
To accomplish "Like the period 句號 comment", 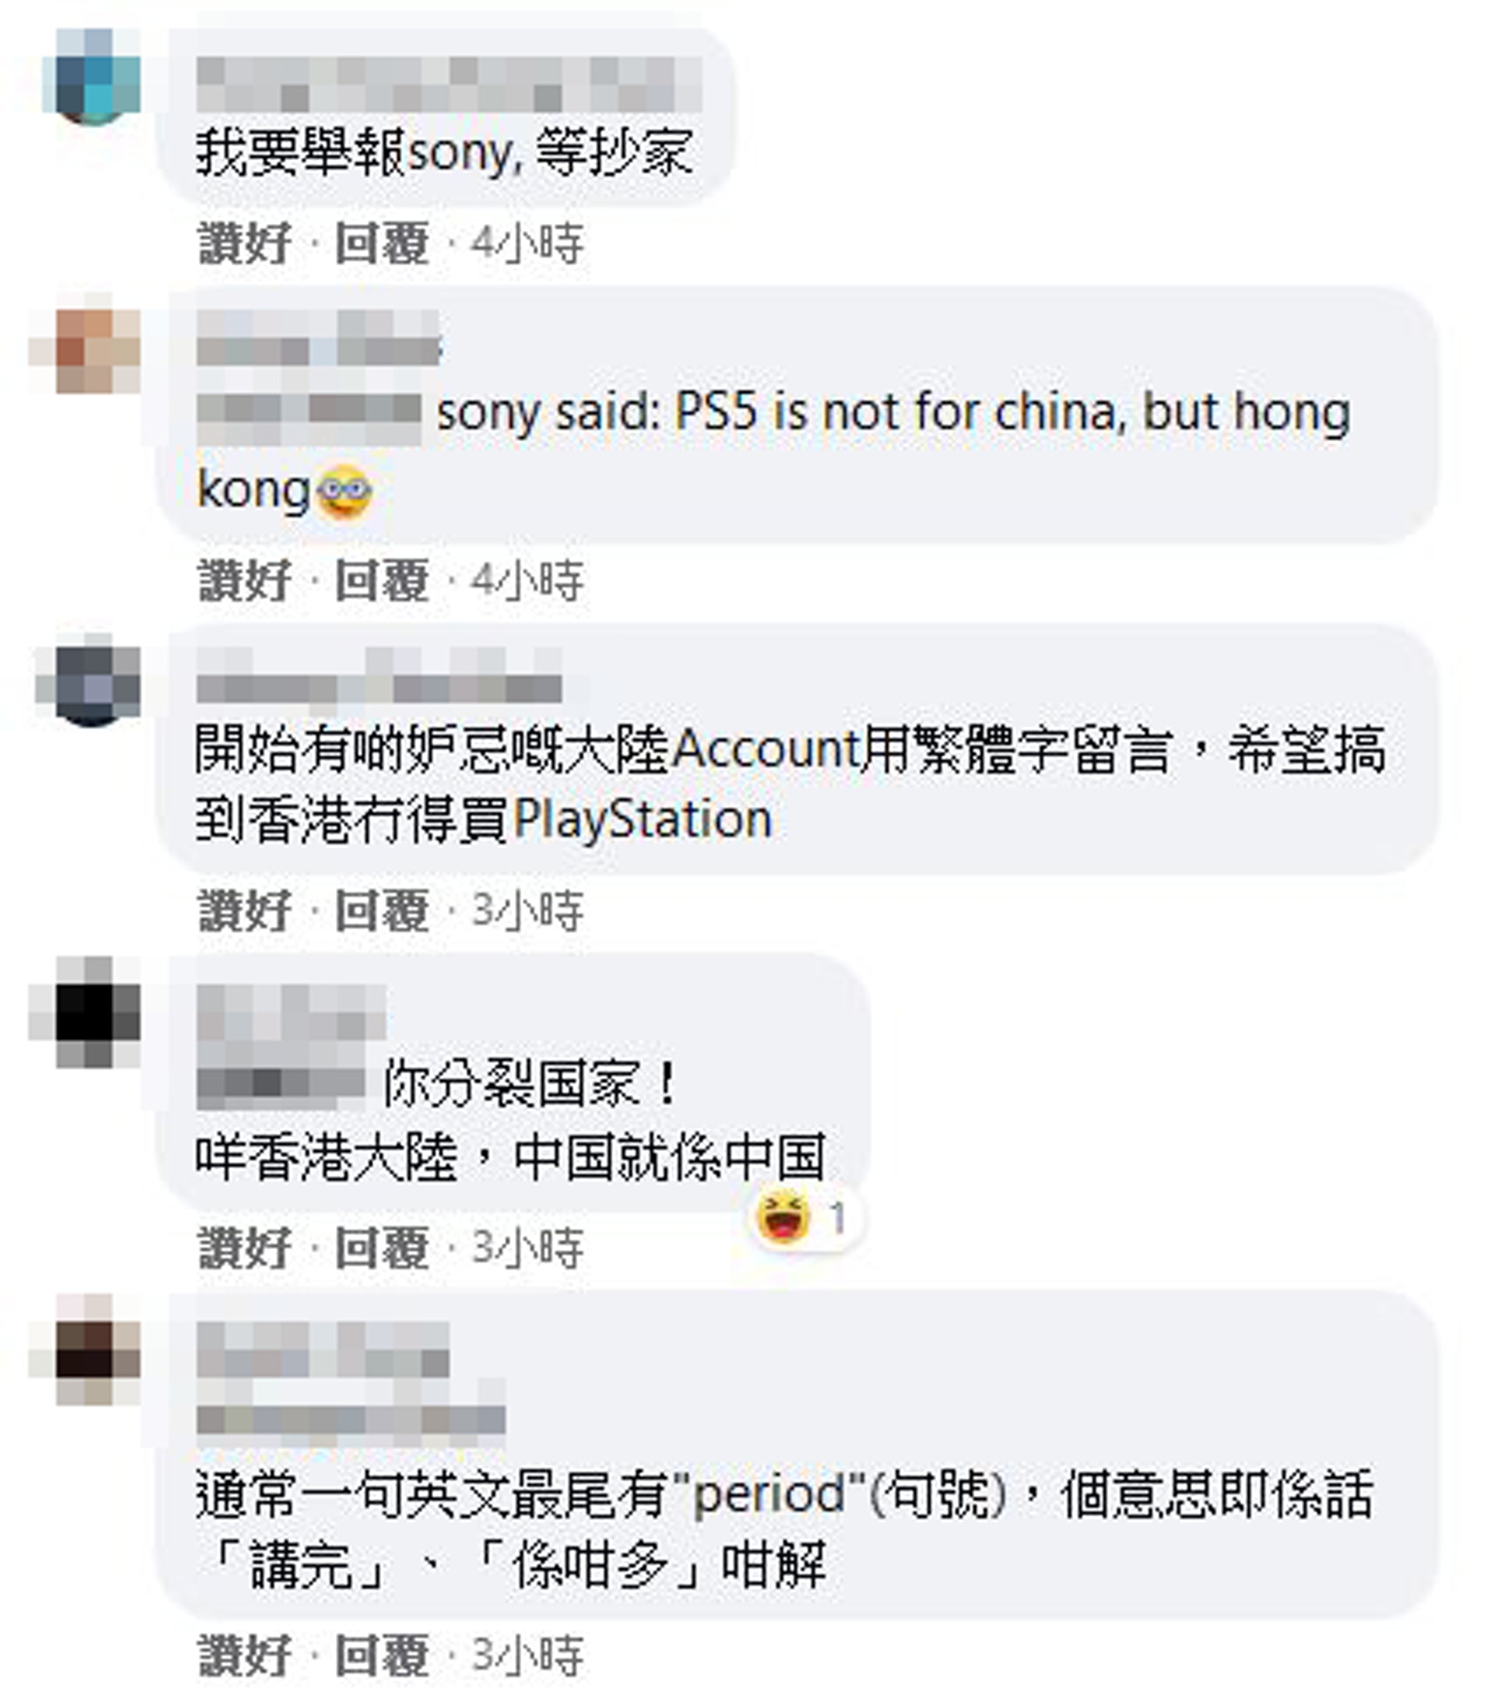I will (x=244, y=1656).
